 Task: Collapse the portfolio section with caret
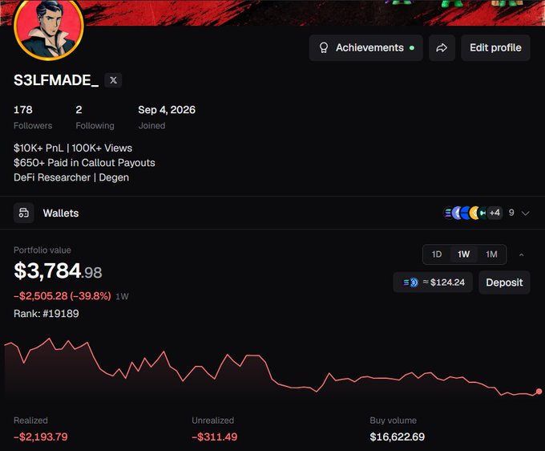coord(522,254)
